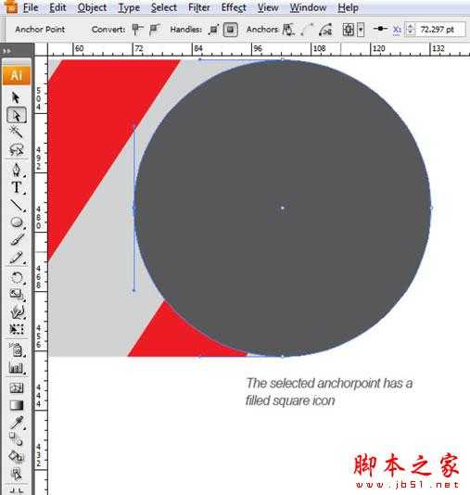Remove selected anchor points
The width and height of the screenshot is (470, 495).
(288, 30)
